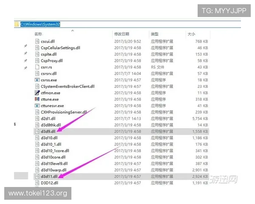Select the d3d10.dll file icon
The width and height of the screenshot is (255, 204).
(37, 138)
